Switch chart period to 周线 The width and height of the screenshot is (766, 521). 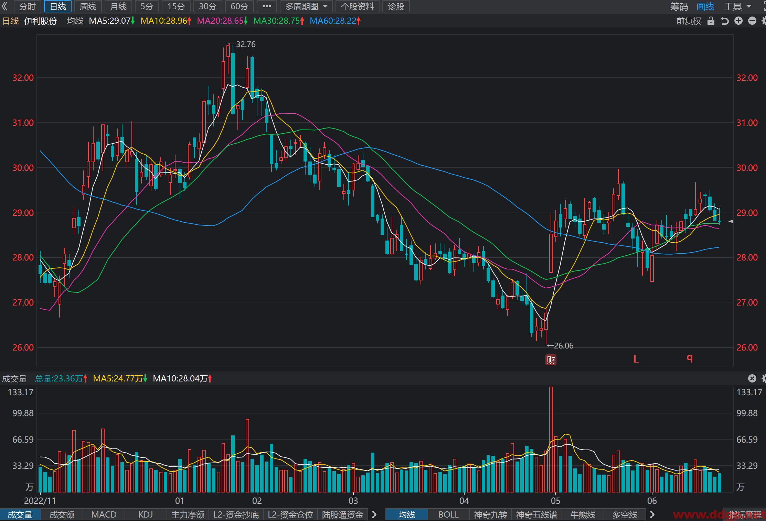pyautogui.click(x=88, y=6)
